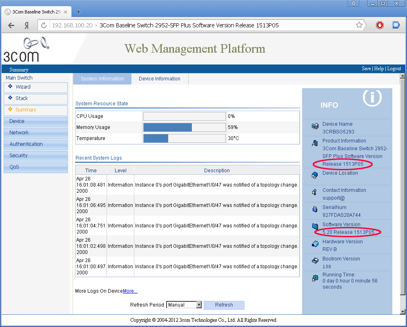Select the 16:01:00:497 log entry time
The image size is (407, 327).
[x=91, y=267]
